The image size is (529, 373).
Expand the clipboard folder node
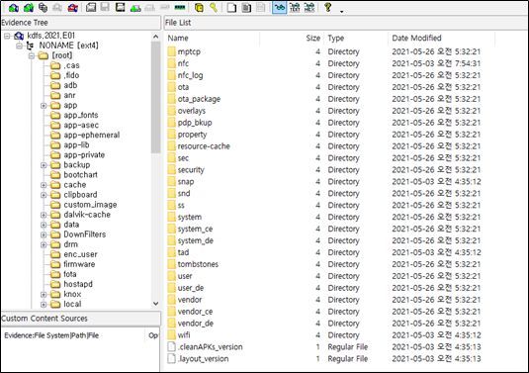[x=44, y=195]
